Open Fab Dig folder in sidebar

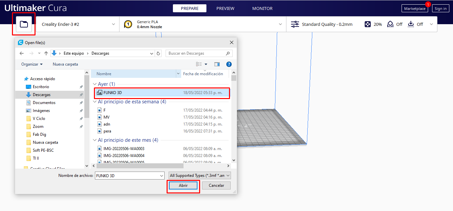click(39, 134)
